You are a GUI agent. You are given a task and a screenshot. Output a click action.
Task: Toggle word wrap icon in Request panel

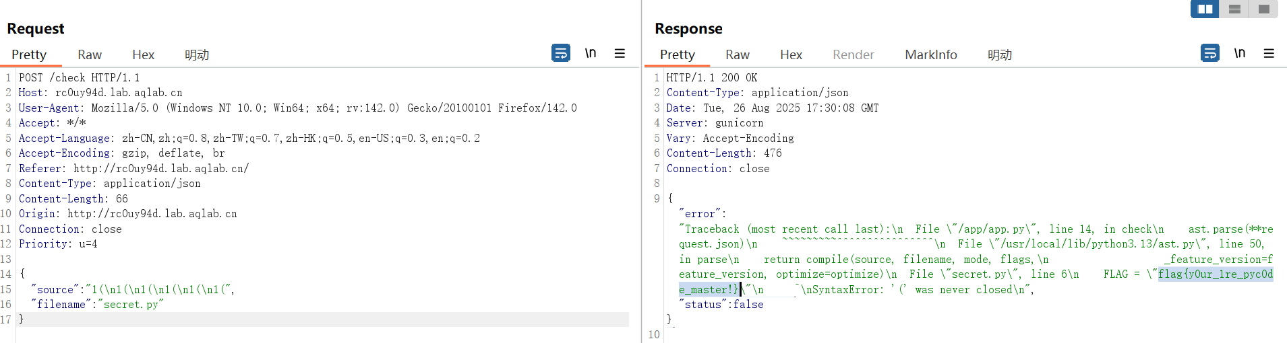click(x=560, y=53)
